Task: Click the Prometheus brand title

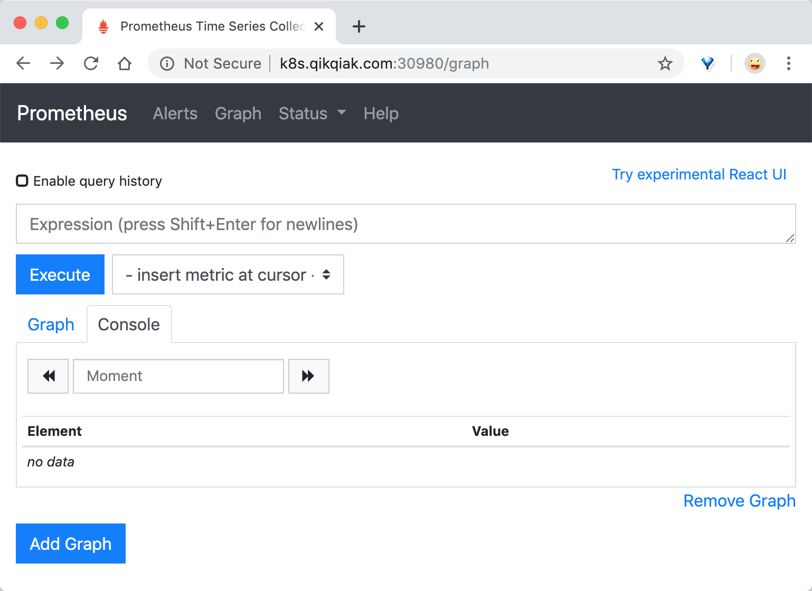Action: (x=72, y=113)
